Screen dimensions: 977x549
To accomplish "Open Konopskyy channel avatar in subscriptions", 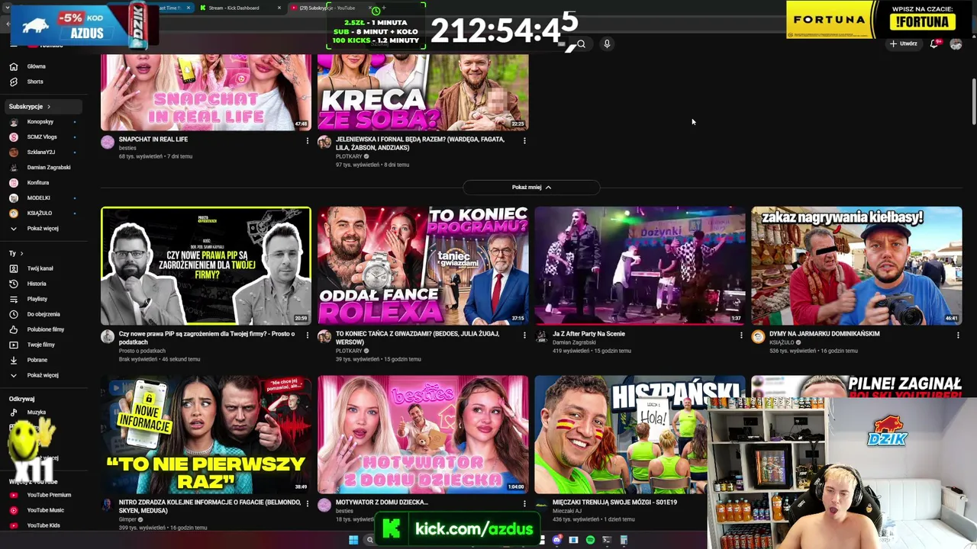I will point(13,122).
